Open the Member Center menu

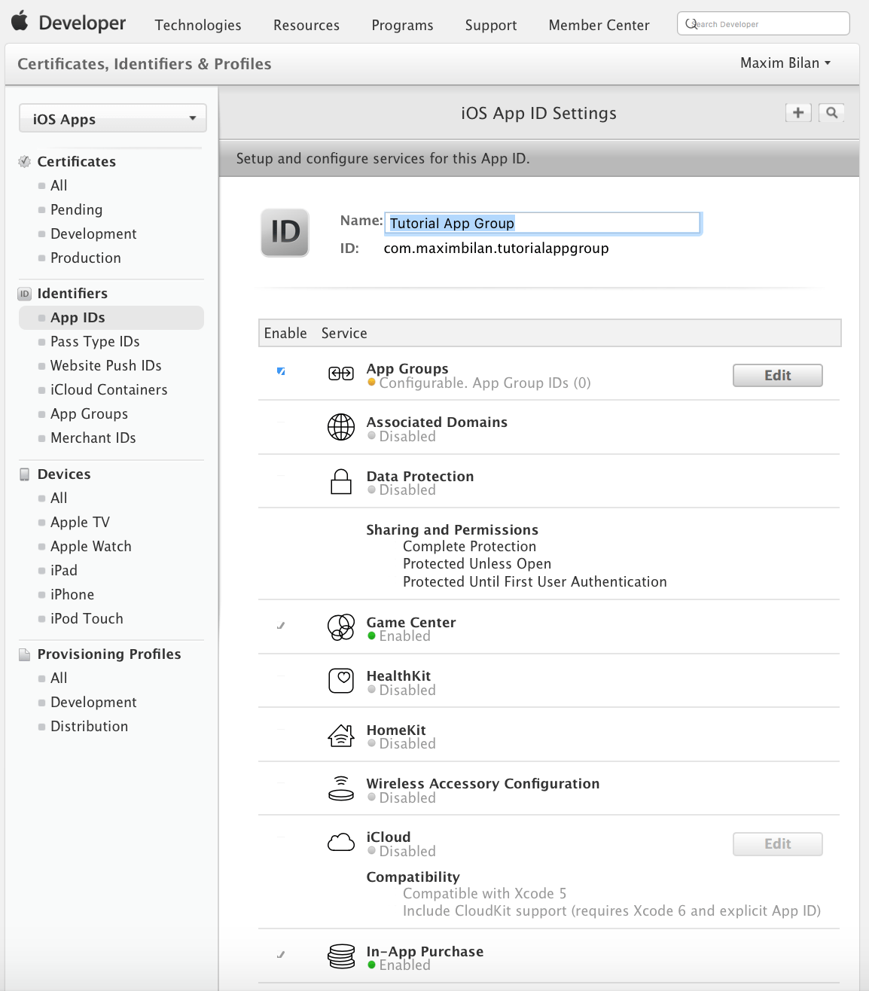point(599,25)
